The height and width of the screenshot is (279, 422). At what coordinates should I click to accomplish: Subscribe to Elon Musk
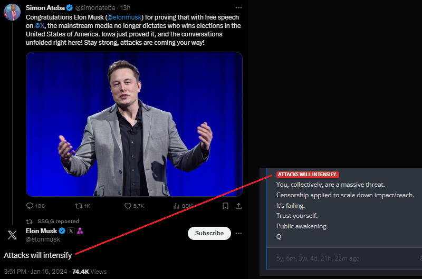(x=209, y=233)
